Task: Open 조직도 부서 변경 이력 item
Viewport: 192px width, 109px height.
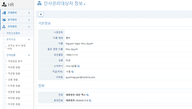Action: [17, 47]
